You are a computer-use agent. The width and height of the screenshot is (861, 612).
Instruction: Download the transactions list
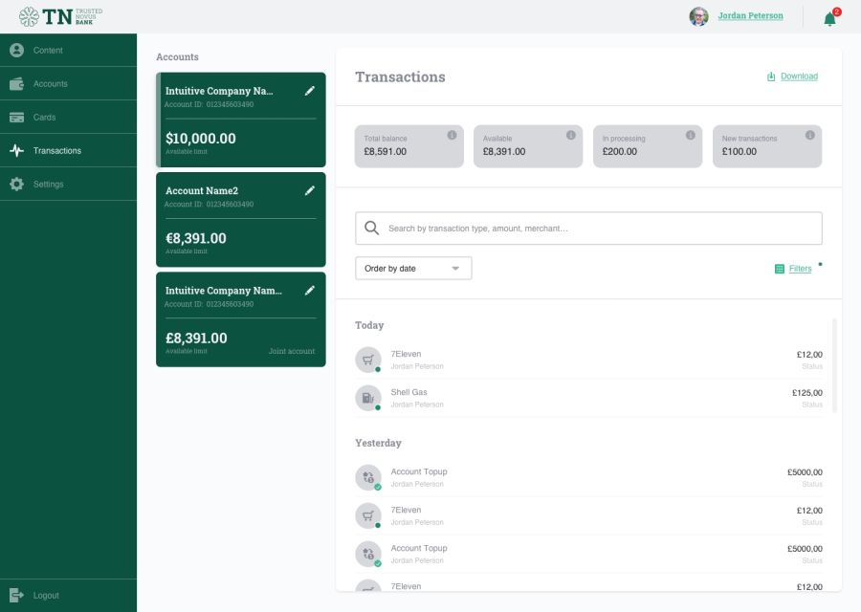[792, 76]
